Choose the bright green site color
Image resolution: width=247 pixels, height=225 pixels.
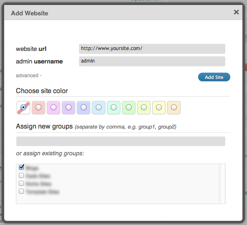tap(129, 108)
